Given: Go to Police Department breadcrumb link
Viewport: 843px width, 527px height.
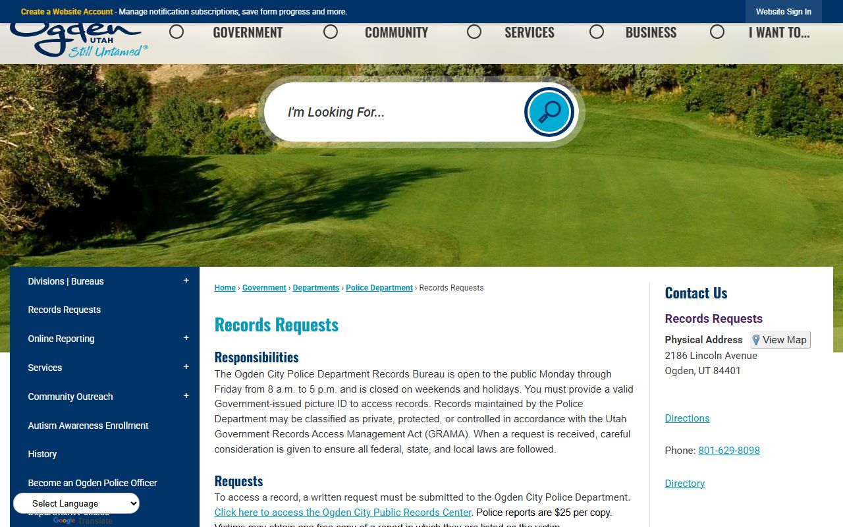Looking at the screenshot, I should coord(379,288).
